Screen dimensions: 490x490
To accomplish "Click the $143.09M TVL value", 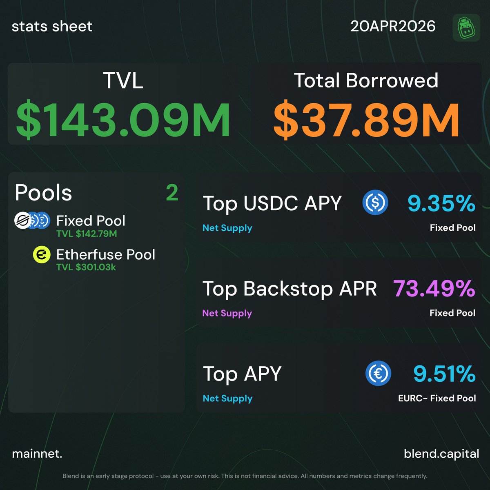I will point(123,120).
